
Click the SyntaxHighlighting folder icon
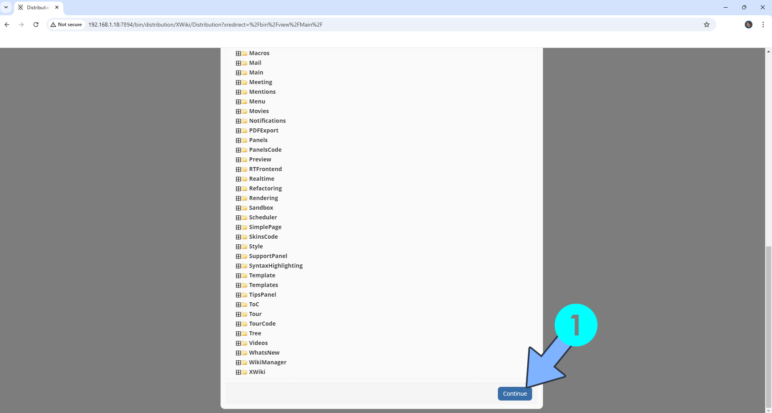tap(244, 266)
